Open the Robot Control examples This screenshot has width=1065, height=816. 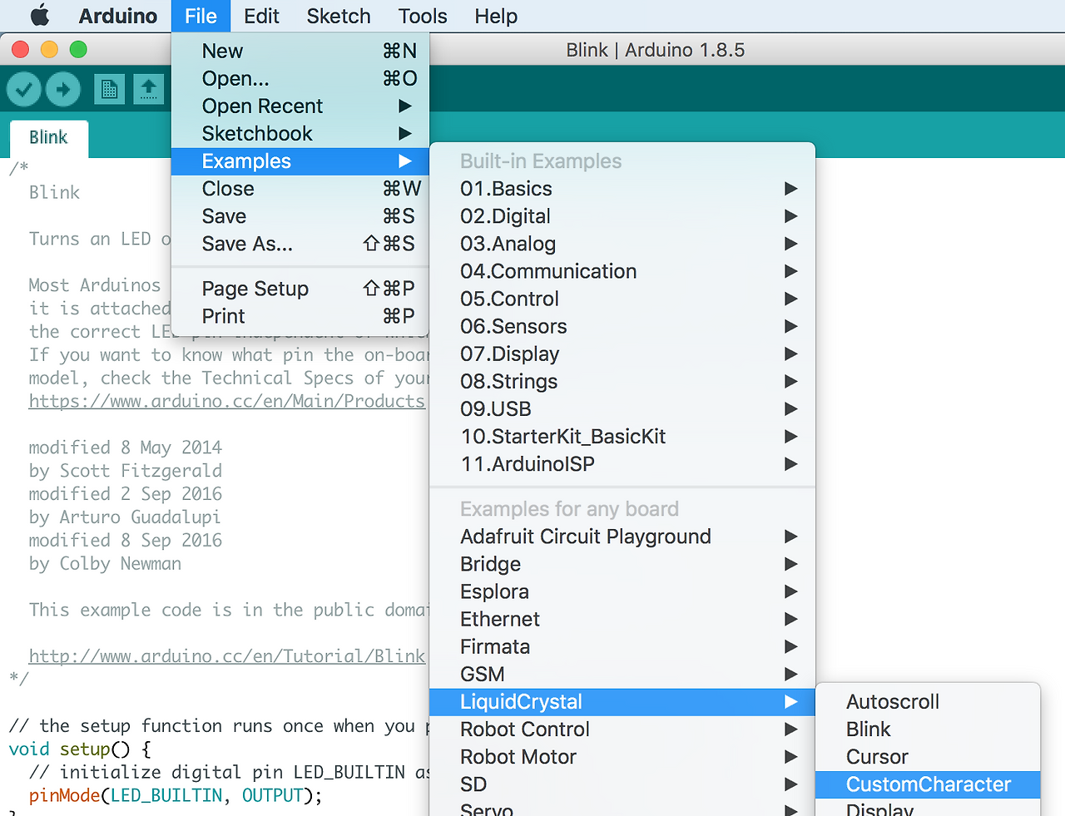pos(622,729)
